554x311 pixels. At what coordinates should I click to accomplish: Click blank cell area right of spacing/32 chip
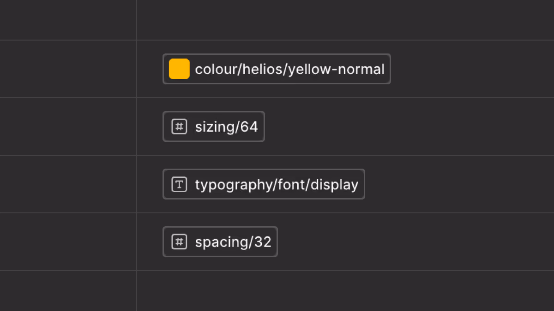click(416, 242)
